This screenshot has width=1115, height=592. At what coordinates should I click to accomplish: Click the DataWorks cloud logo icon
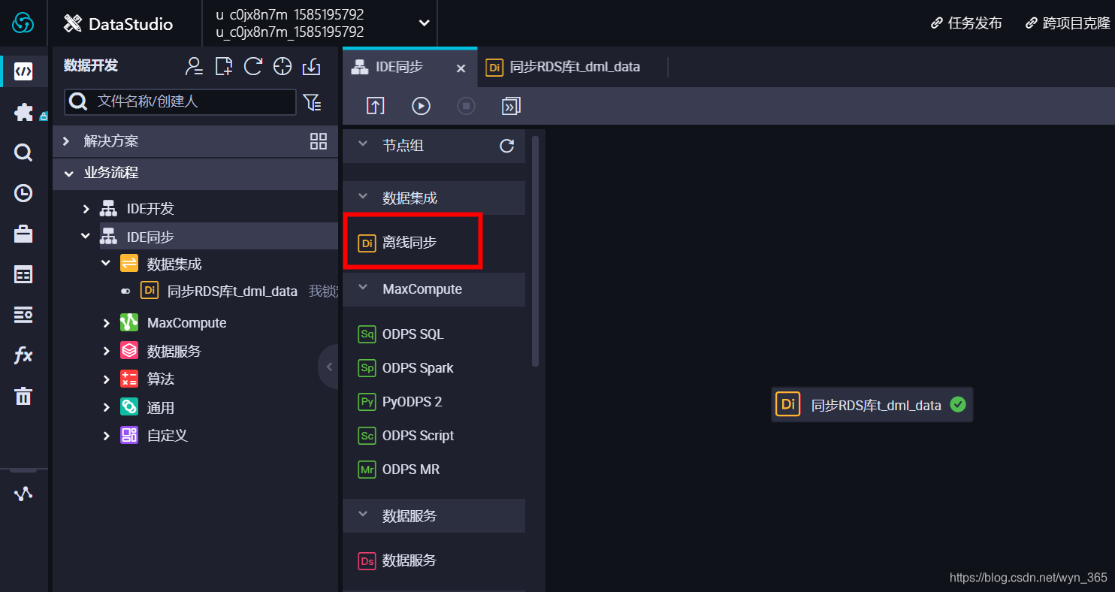click(23, 23)
